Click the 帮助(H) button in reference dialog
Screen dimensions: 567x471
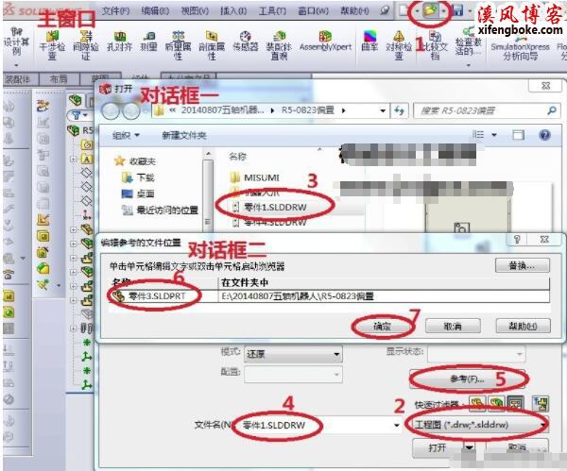tap(523, 326)
